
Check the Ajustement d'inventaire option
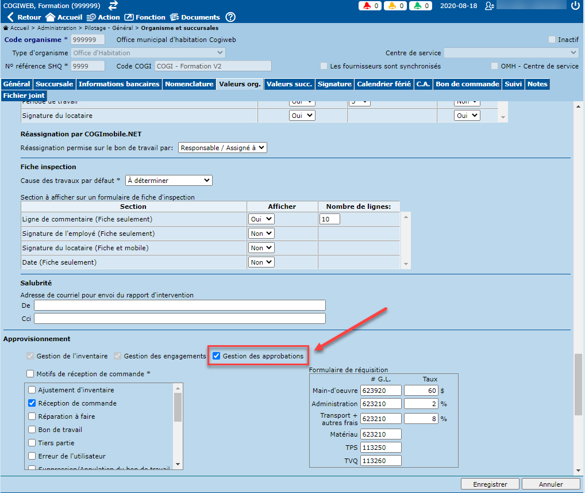pyautogui.click(x=32, y=390)
